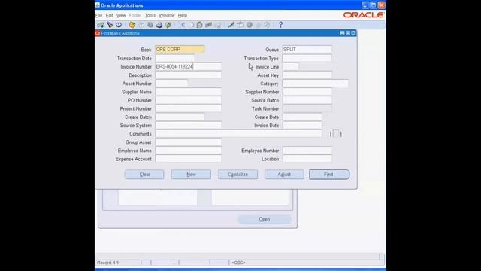Open the Window menu
Image resolution: width=481 pixels, height=271 pixels.
[167, 15]
